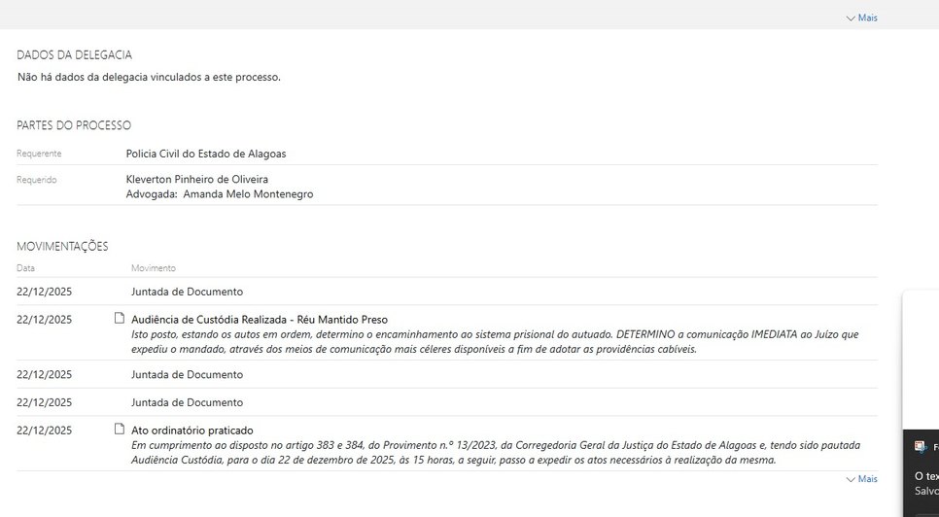
Task: Show more movimentações via bottom "Mais" link
Action: coord(867,479)
